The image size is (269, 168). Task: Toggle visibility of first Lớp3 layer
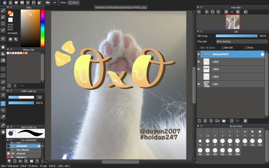[x=199, y=61]
